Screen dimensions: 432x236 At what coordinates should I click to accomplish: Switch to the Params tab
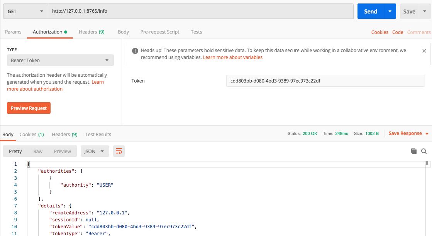(x=13, y=32)
